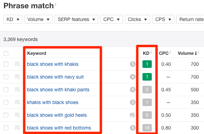Select the checkbox for 'black shoes with red bottoms'
The height and width of the screenshot is (134, 204).
point(6,128)
